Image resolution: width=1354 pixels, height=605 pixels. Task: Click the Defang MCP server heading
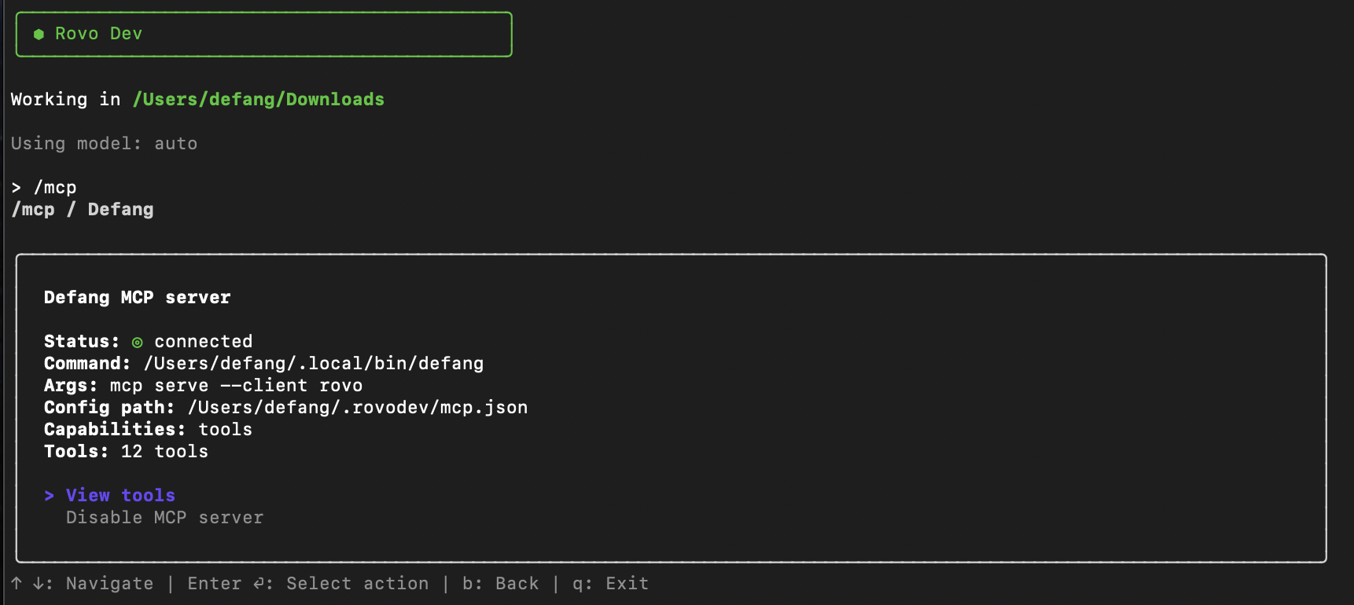click(x=137, y=297)
